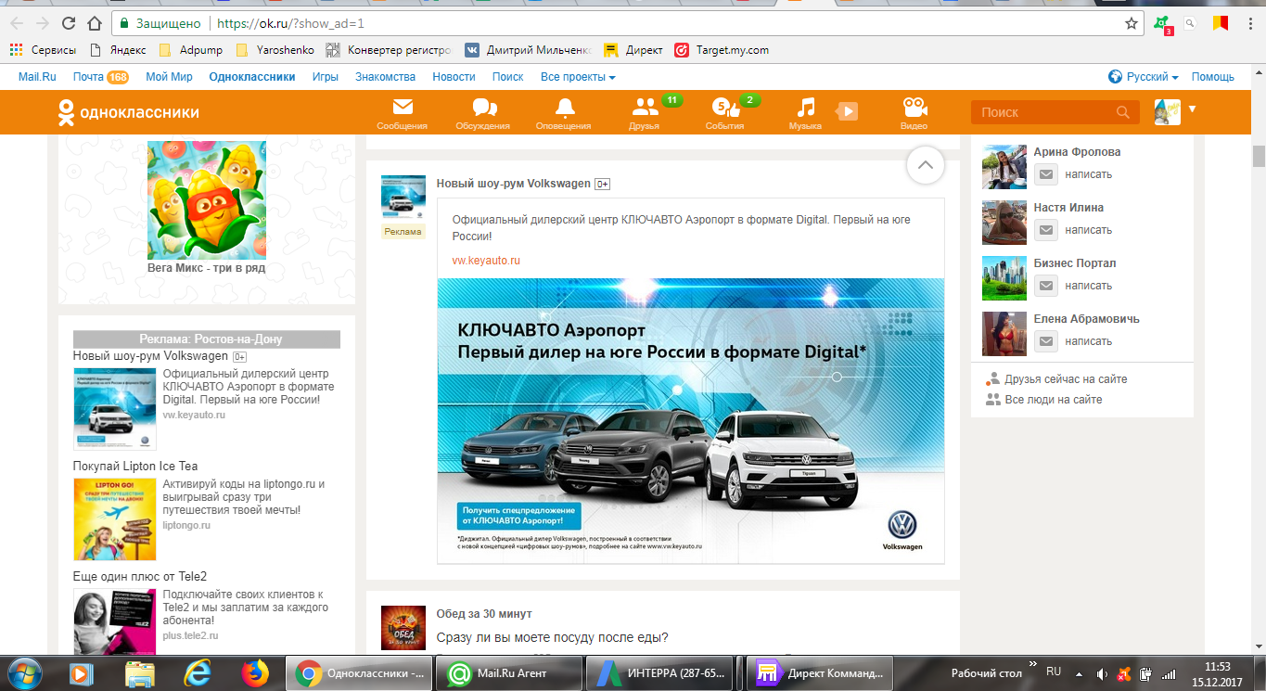Open Вега Микс game thumbnail

(x=207, y=199)
